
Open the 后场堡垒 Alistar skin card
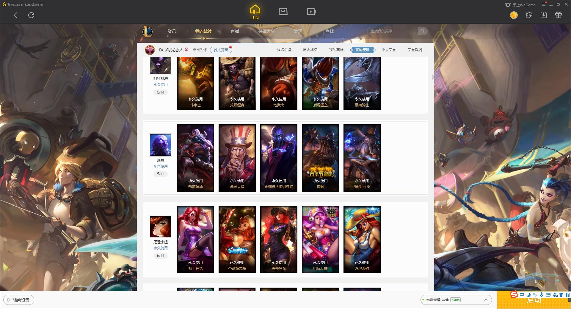[x=320, y=83]
